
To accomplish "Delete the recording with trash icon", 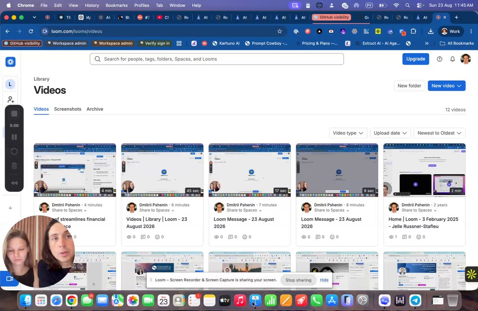I will click(14, 166).
